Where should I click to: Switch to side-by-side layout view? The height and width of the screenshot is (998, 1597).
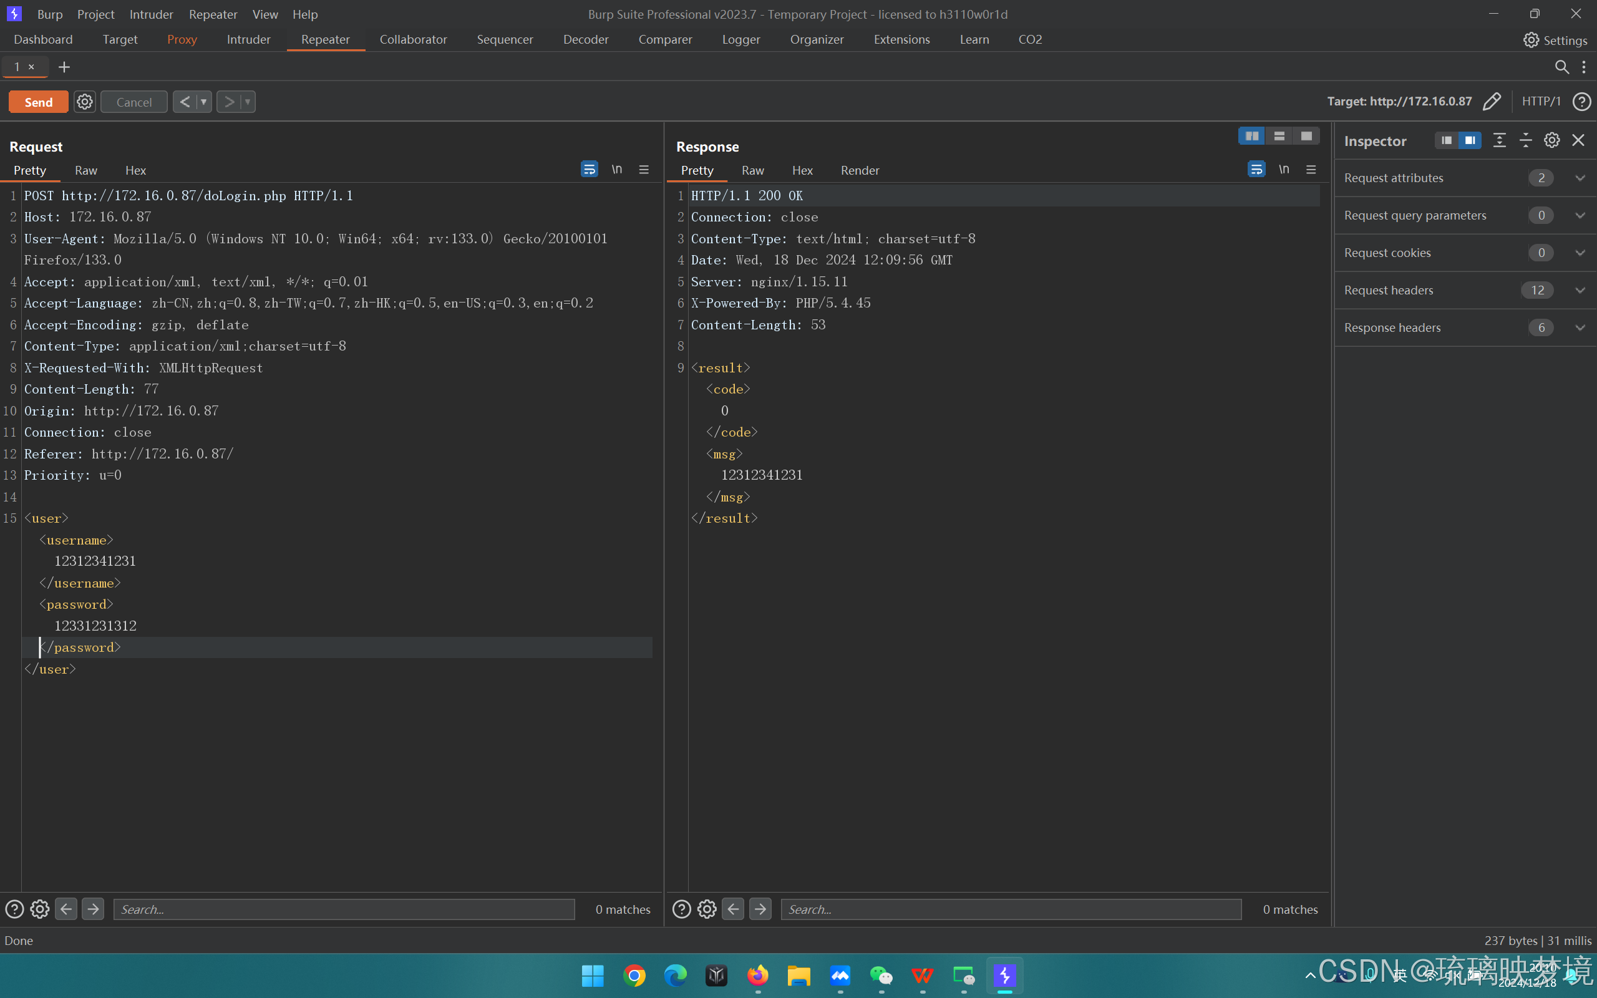coord(1251,136)
